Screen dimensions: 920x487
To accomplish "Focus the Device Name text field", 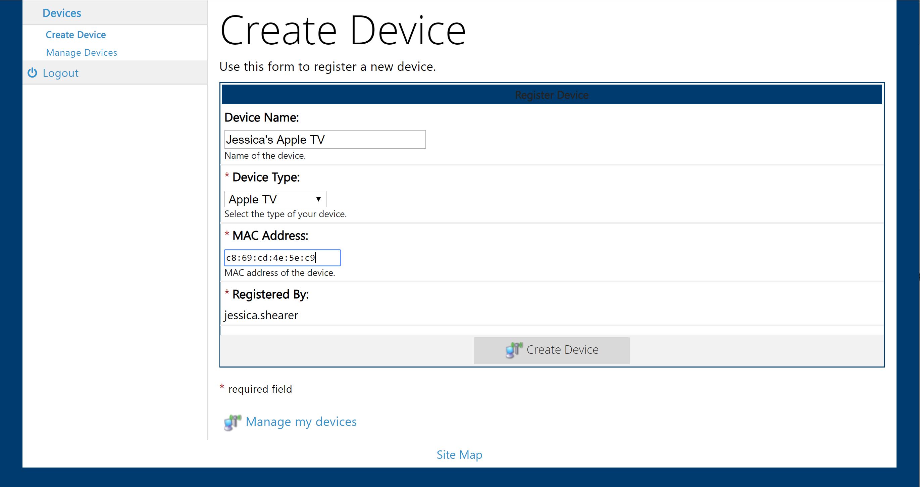I will pyautogui.click(x=325, y=139).
